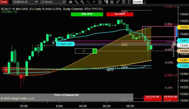The image size is (189, 109).
Task: Open the Chart Trader panel icon
Action: [x=106, y=2]
